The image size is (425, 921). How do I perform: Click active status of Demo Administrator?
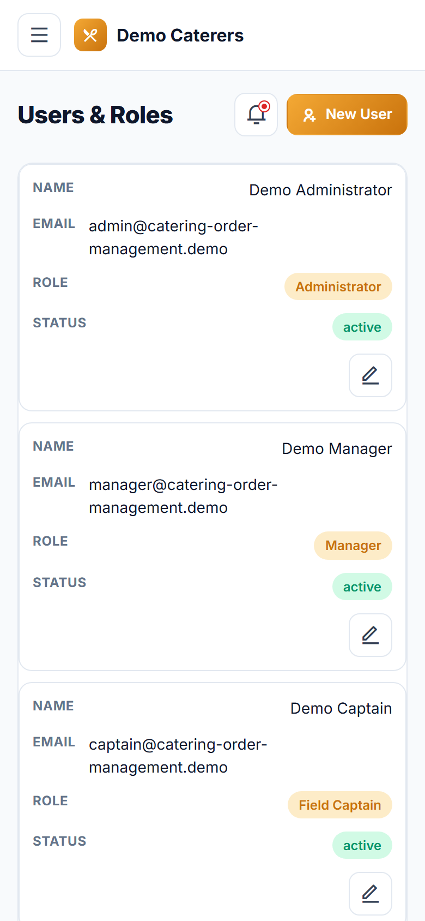(x=362, y=327)
